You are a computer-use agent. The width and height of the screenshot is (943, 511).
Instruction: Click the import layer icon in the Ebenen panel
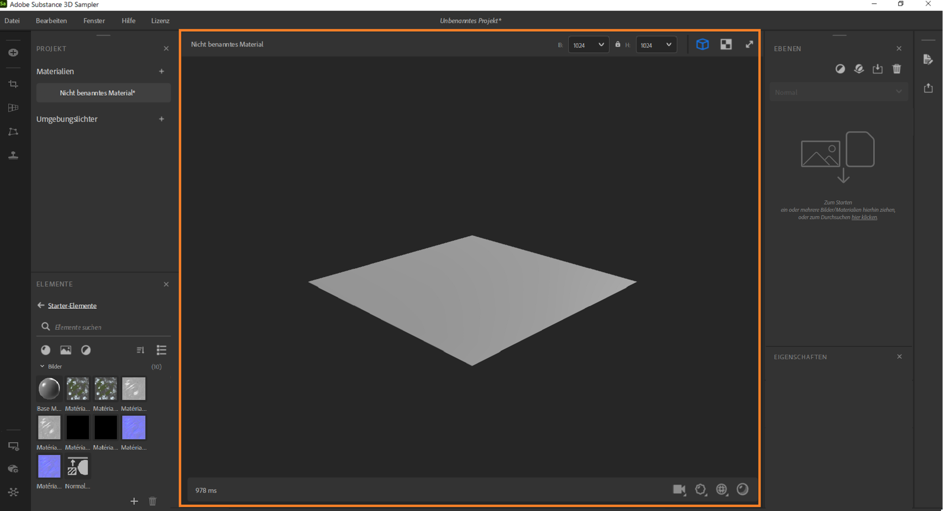pyautogui.click(x=878, y=69)
